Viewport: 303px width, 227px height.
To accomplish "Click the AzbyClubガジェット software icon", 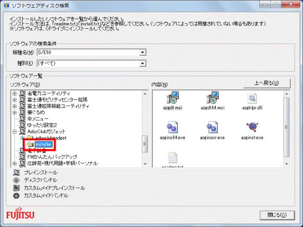I will click(22, 131).
